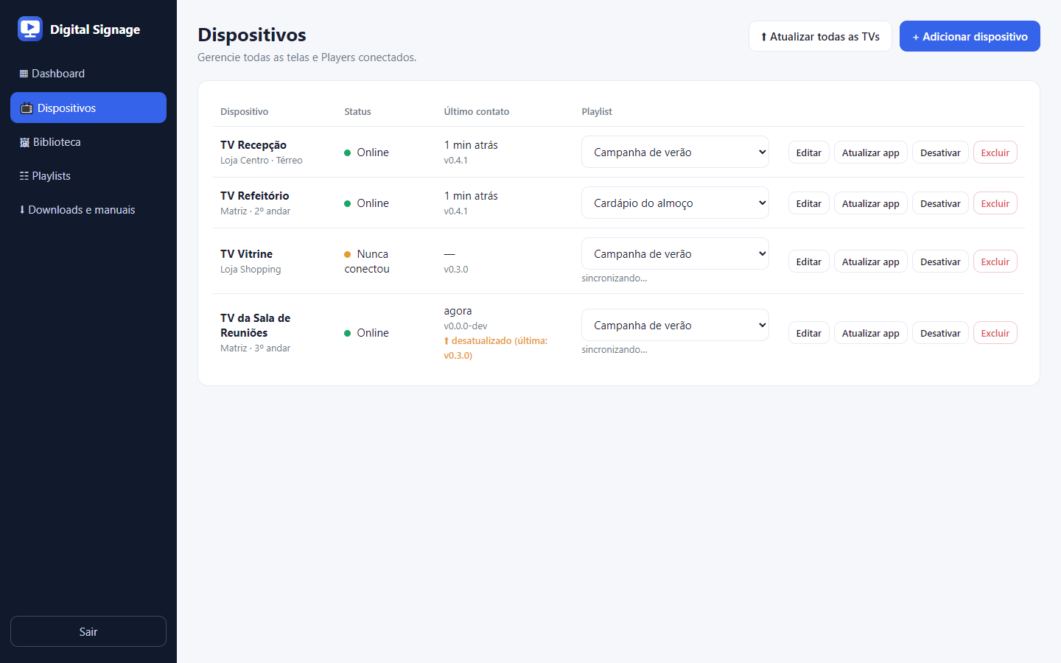Click the Playlist column header
The image size is (1061, 663).
597,112
